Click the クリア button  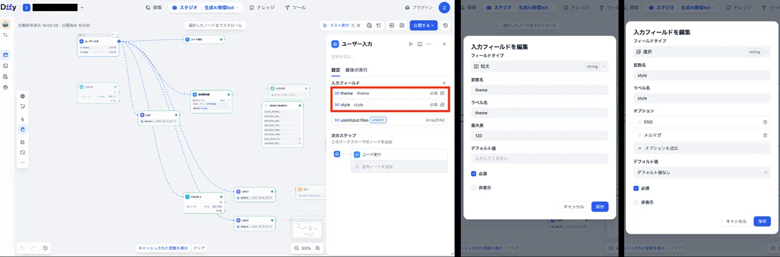click(200, 248)
